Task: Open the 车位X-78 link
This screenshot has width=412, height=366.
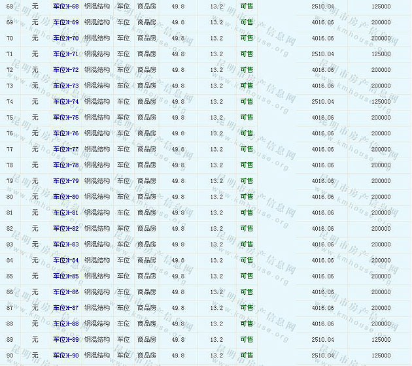Action: [x=65, y=165]
